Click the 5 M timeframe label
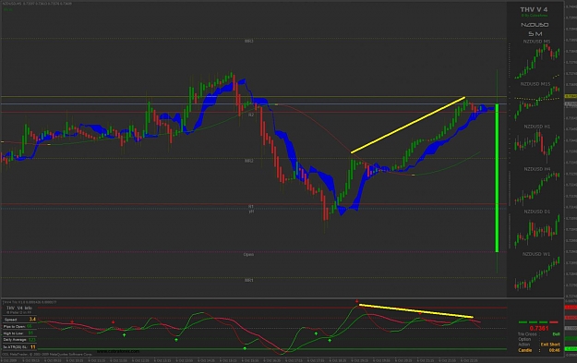Viewport: 577px width, 363px height. (x=535, y=34)
